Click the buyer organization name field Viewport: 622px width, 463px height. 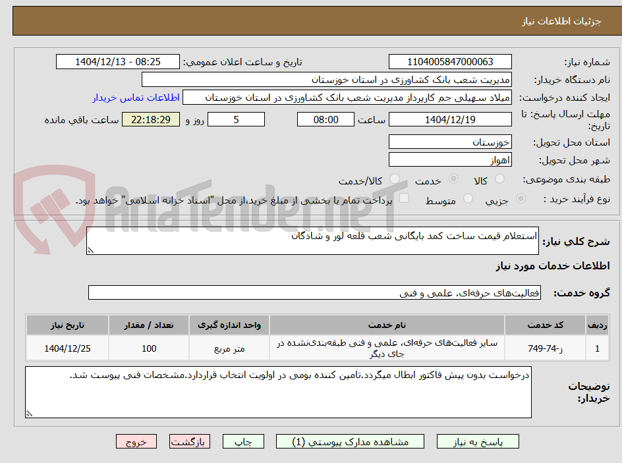pyautogui.click(x=326, y=80)
